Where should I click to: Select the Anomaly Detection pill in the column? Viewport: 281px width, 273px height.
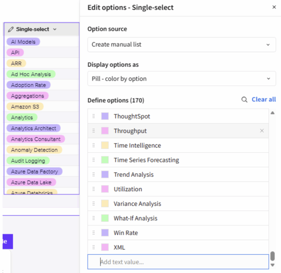34,150
